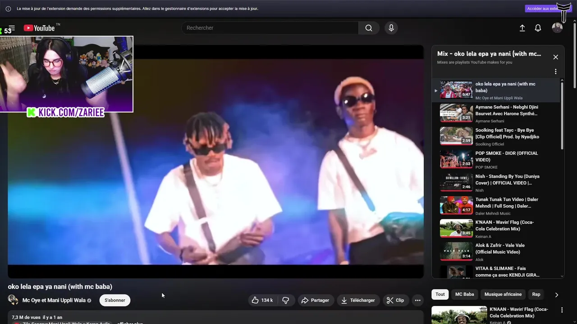Screen dimensions: 577x324
Task: Click KICK.COM/ZARIEE overlay label
Action: click(x=66, y=112)
